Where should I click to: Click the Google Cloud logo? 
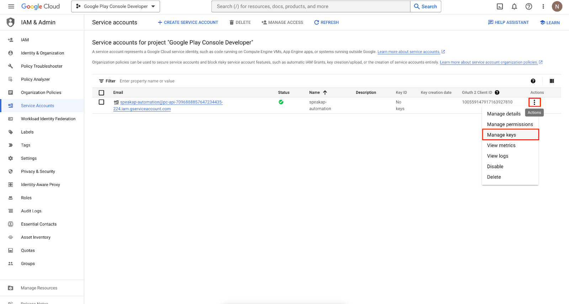click(x=41, y=6)
